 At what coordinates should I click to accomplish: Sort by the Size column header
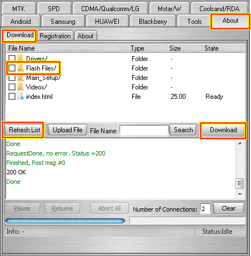184,48
